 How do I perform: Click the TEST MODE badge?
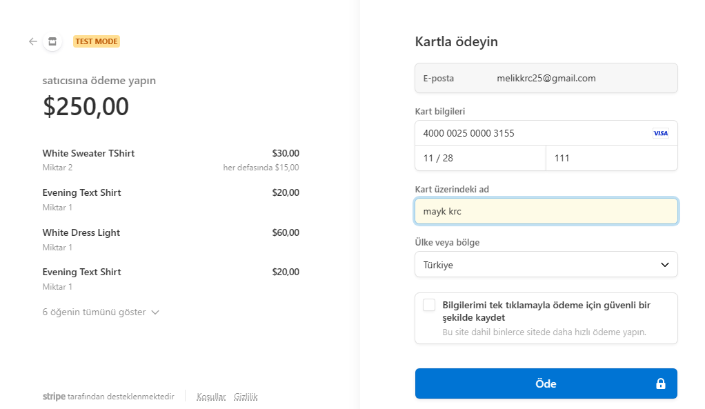click(96, 41)
